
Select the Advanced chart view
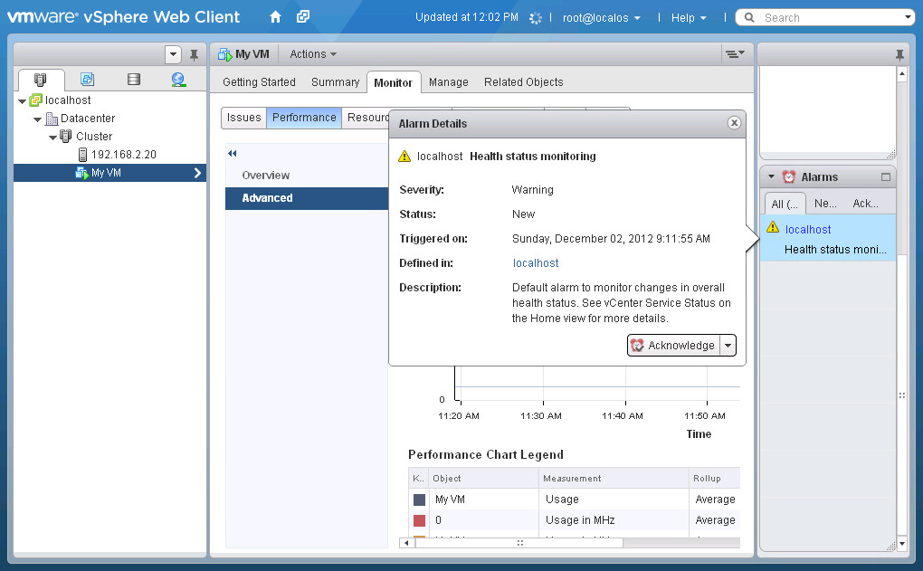[307, 198]
